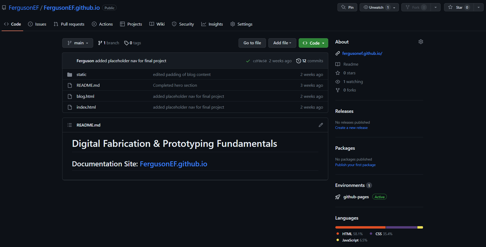Open the Add file dropdown
Image resolution: width=486 pixels, height=247 pixels.
tap(282, 43)
